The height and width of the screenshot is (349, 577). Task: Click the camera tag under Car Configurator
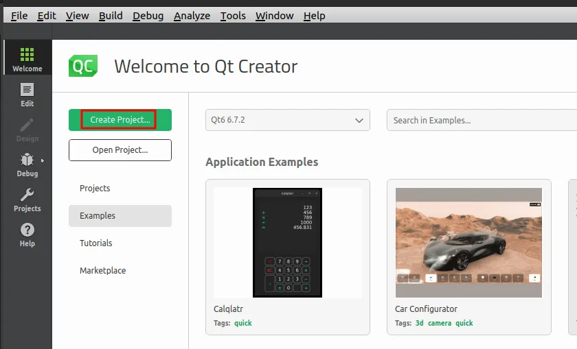pos(440,323)
